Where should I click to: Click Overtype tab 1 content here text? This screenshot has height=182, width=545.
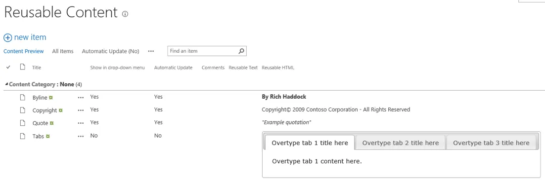(317, 161)
